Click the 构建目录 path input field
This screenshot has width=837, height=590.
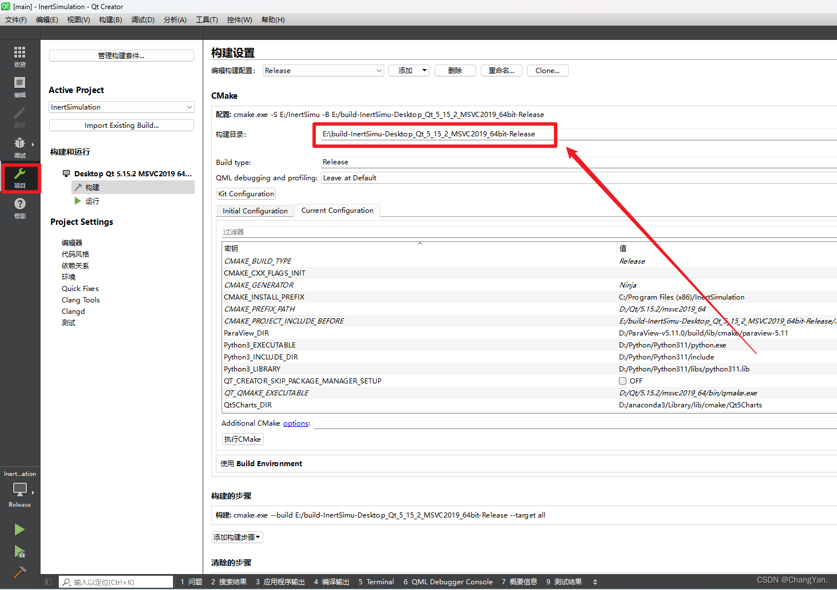(578, 134)
